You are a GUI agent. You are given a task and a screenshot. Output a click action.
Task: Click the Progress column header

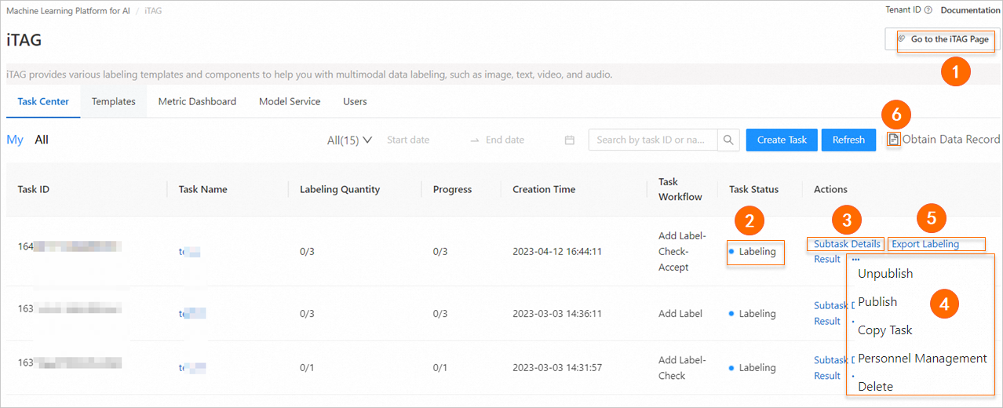[453, 189]
